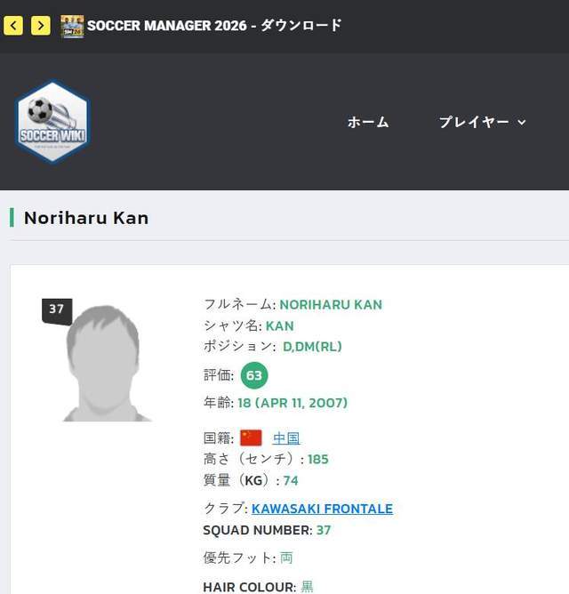The height and width of the screenshot is (594, 569).
Task: Click the China flag icon
Action: (251, 437)
